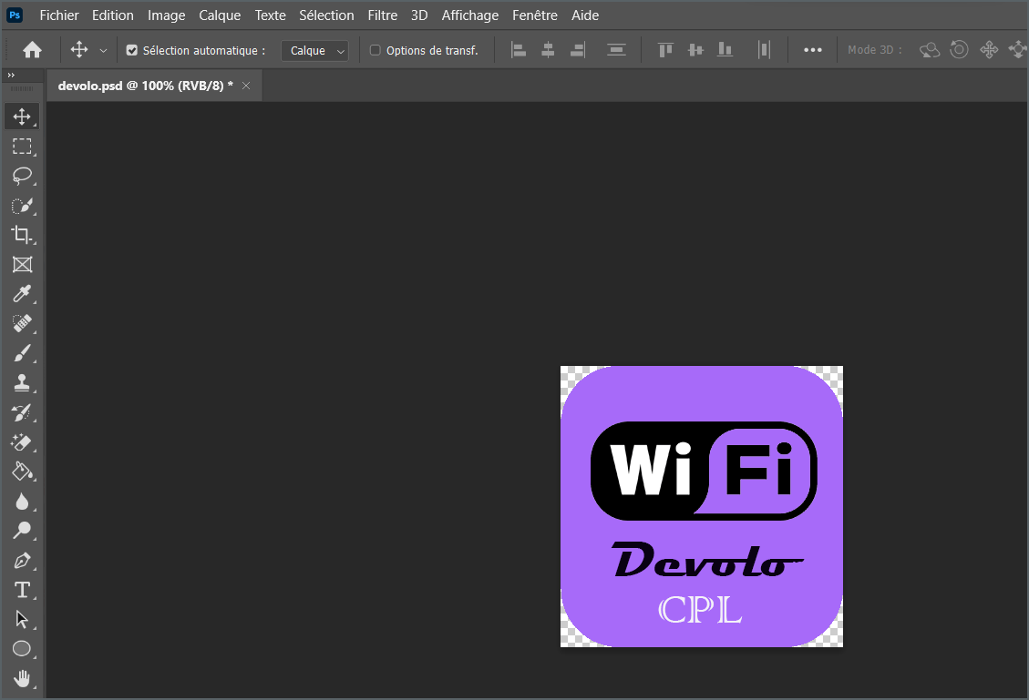Select the Ellipse shape tool
Screen dimensions: 1029x700
(22, 649)
